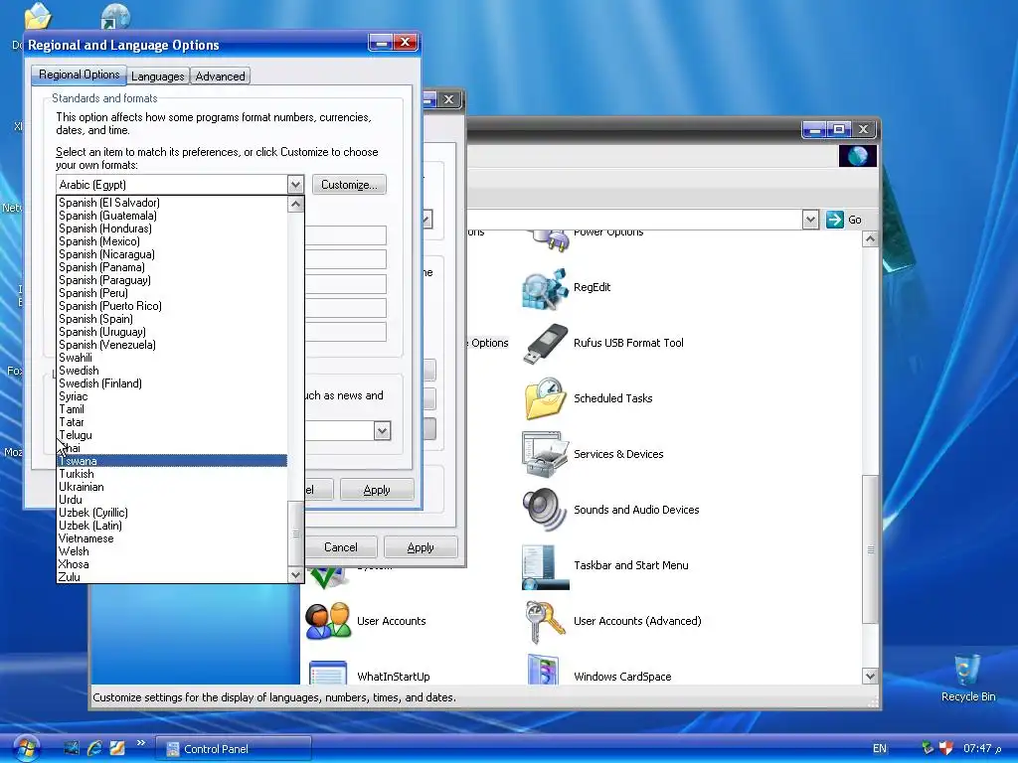Open the Services & Devices icon
Screen dimensions: 1018x763
tap(545, 454)
